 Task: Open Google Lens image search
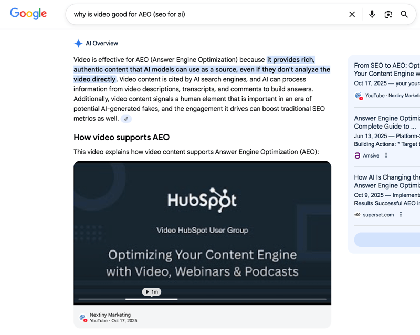pyautogui.click(x=388, y=14)
